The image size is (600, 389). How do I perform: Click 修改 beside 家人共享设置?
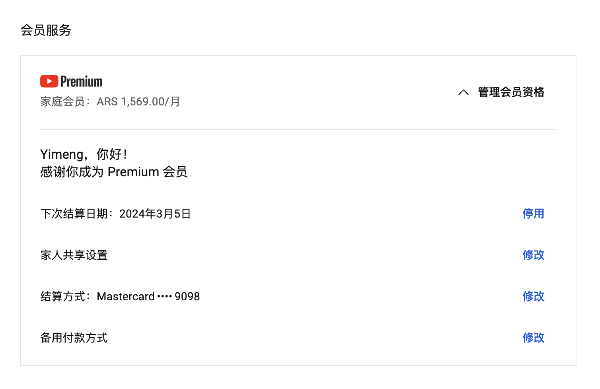click(x=533, y=255)
